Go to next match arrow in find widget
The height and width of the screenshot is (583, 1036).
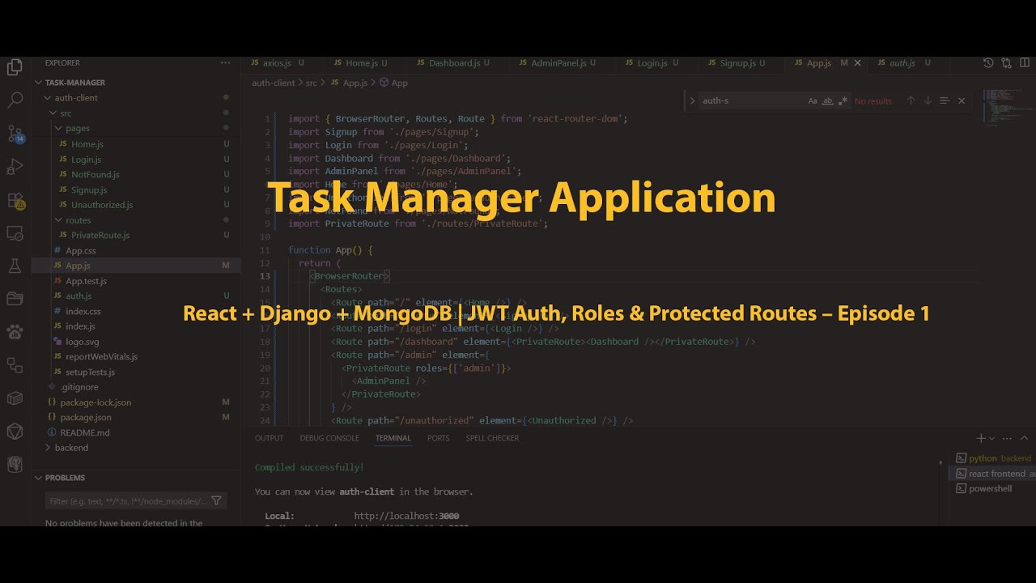(x=928, y=101)
